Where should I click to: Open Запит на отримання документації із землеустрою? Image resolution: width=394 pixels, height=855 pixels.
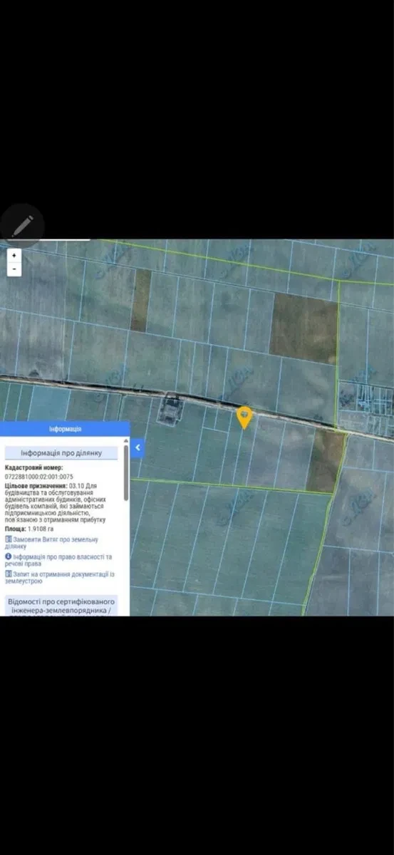[60, 576]
